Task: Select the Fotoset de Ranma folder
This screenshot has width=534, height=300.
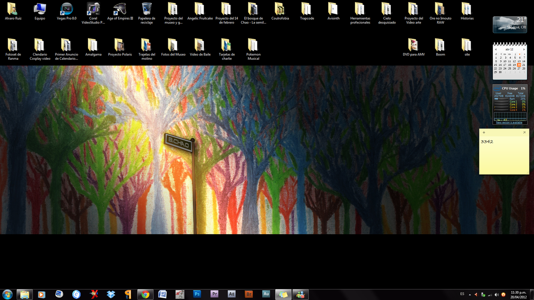Action: [13, 50]
